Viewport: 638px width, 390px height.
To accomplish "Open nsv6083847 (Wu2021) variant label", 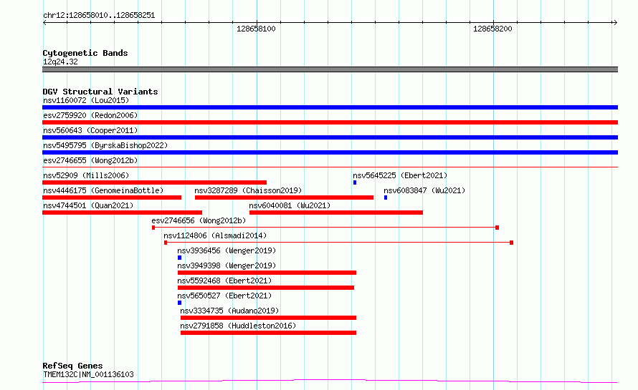I will [424, 190].
